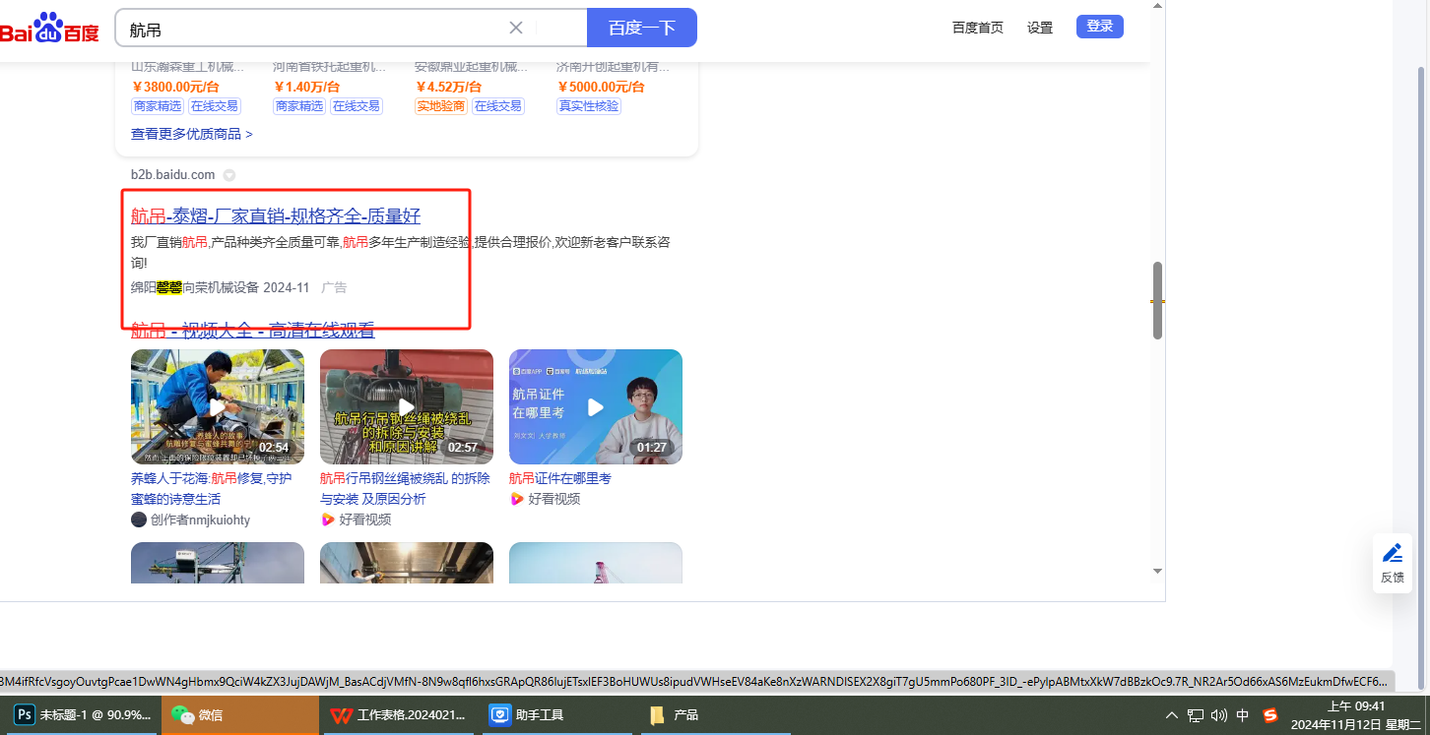Click the scrollbar down arrow
The width and height of the screenshot is (1430, 735).
pyautogui.click(x=1158, y=571)
